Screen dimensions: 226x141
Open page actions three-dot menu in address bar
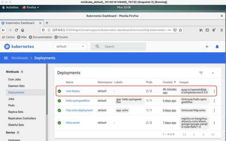coord(169,30)
